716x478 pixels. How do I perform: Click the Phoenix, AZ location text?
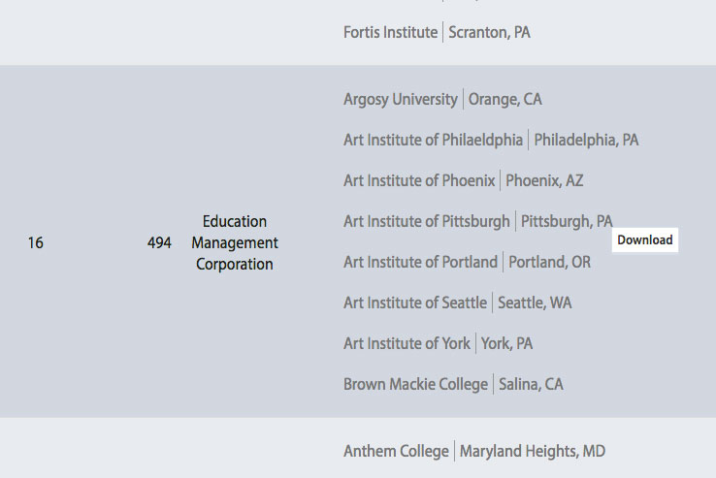coord(544,180)
